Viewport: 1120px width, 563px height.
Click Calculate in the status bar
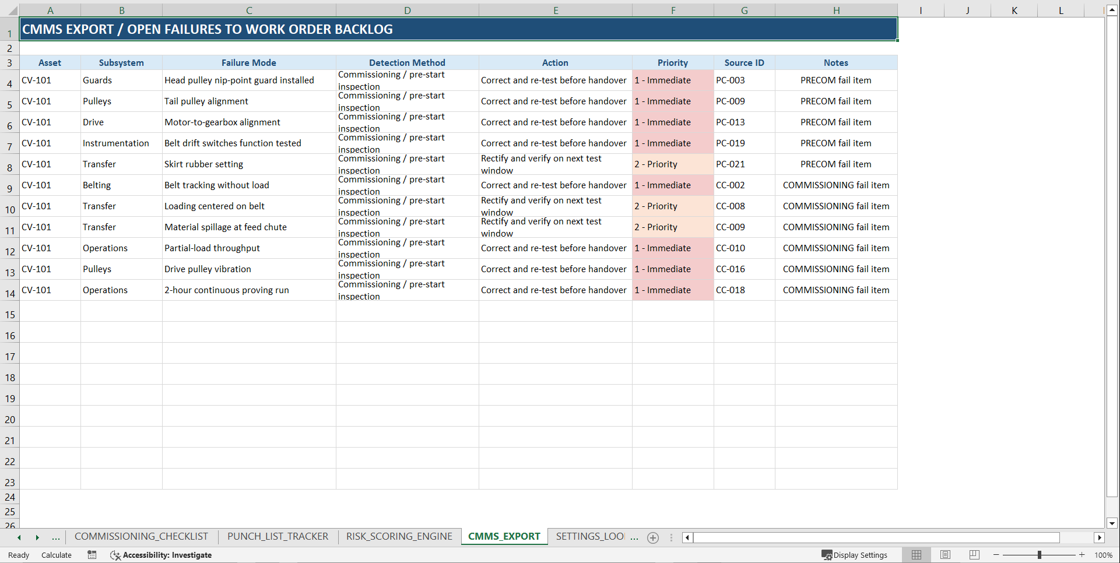click(56, 555)
